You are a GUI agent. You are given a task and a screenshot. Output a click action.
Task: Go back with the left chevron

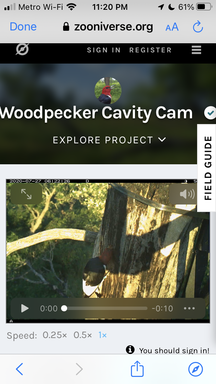[x=20, y=369]
